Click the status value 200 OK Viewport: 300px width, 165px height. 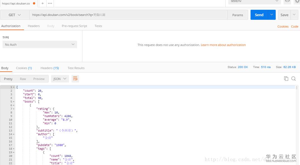[x=243, y=67]
